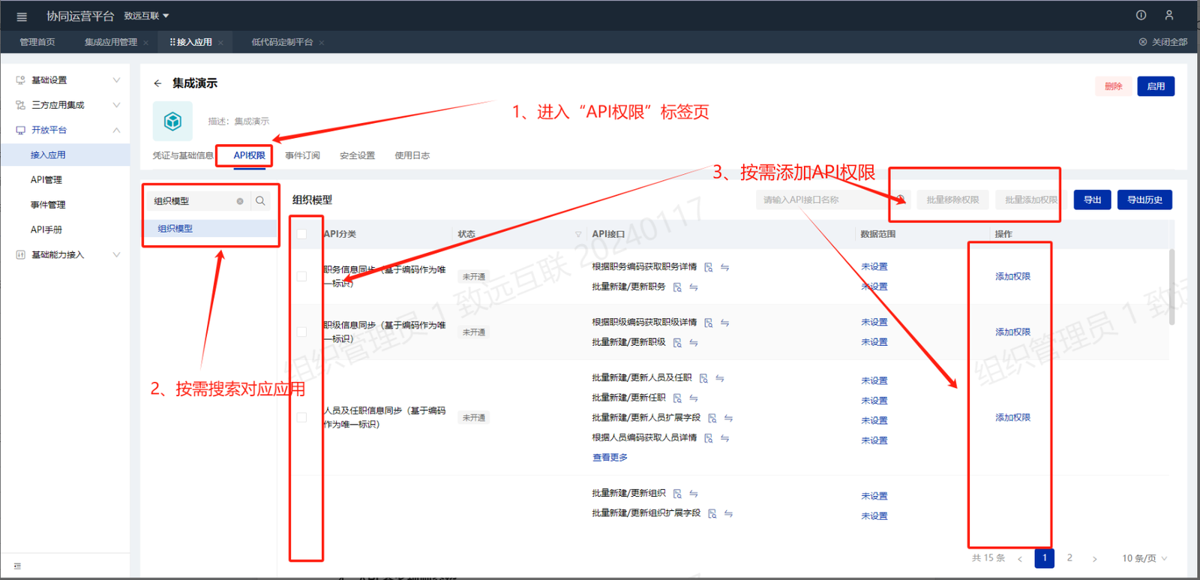Viewport: 1200px width, 580px height.
Task: Check the 人员及任职信息同步 row checkbox
Action: click(301, 417)
